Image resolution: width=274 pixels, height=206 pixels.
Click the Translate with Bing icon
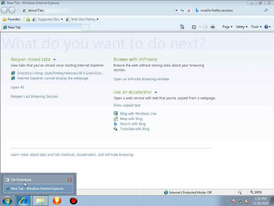coord(116,129)
